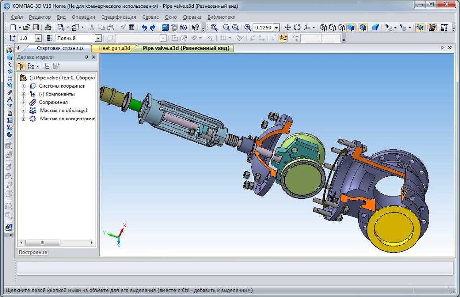
Task: Select the wireframe display mode
Action: click(323, 28)
